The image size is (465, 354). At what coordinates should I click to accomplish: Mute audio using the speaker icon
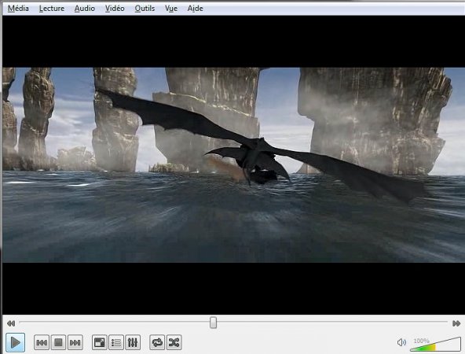401,342
